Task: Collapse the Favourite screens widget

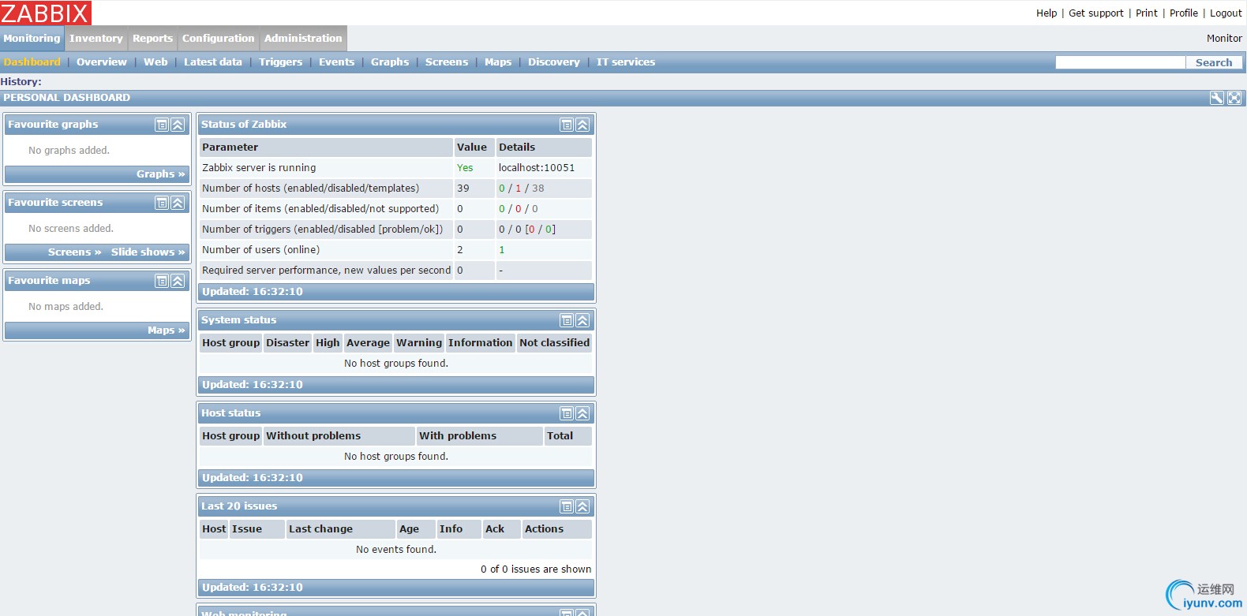Action: click(178, 203)
